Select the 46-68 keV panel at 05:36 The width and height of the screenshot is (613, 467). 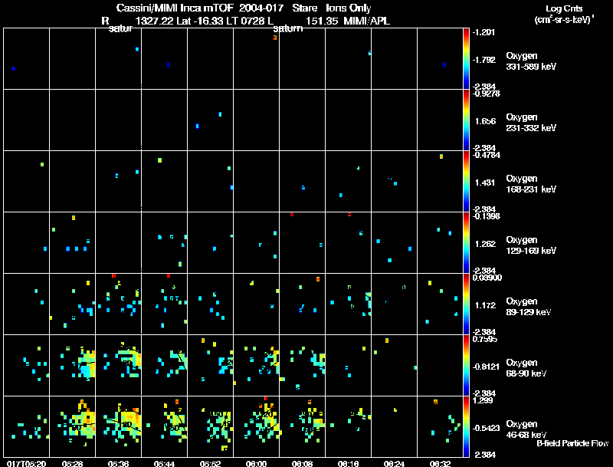click(119, 426)
